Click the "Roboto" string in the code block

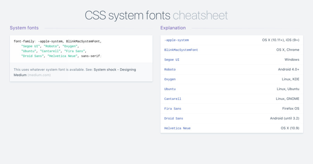pos(51,46)
